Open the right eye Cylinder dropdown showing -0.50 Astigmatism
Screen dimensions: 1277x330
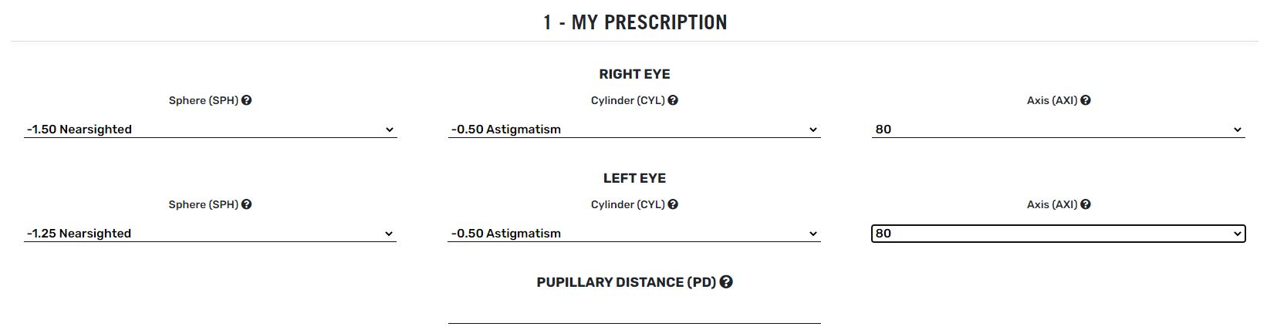pos(634,130)
